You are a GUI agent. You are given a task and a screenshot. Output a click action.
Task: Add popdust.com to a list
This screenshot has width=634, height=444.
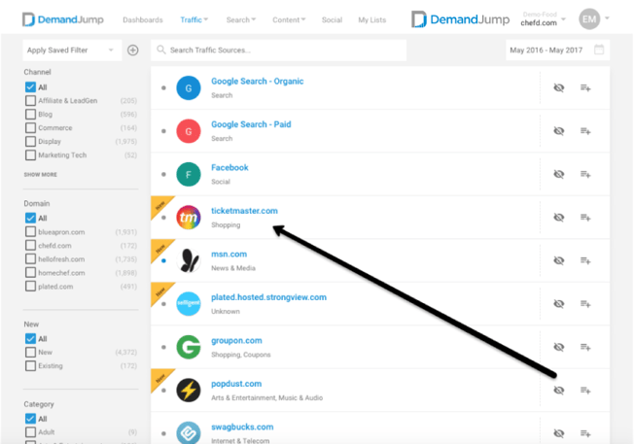coord(585,391)
